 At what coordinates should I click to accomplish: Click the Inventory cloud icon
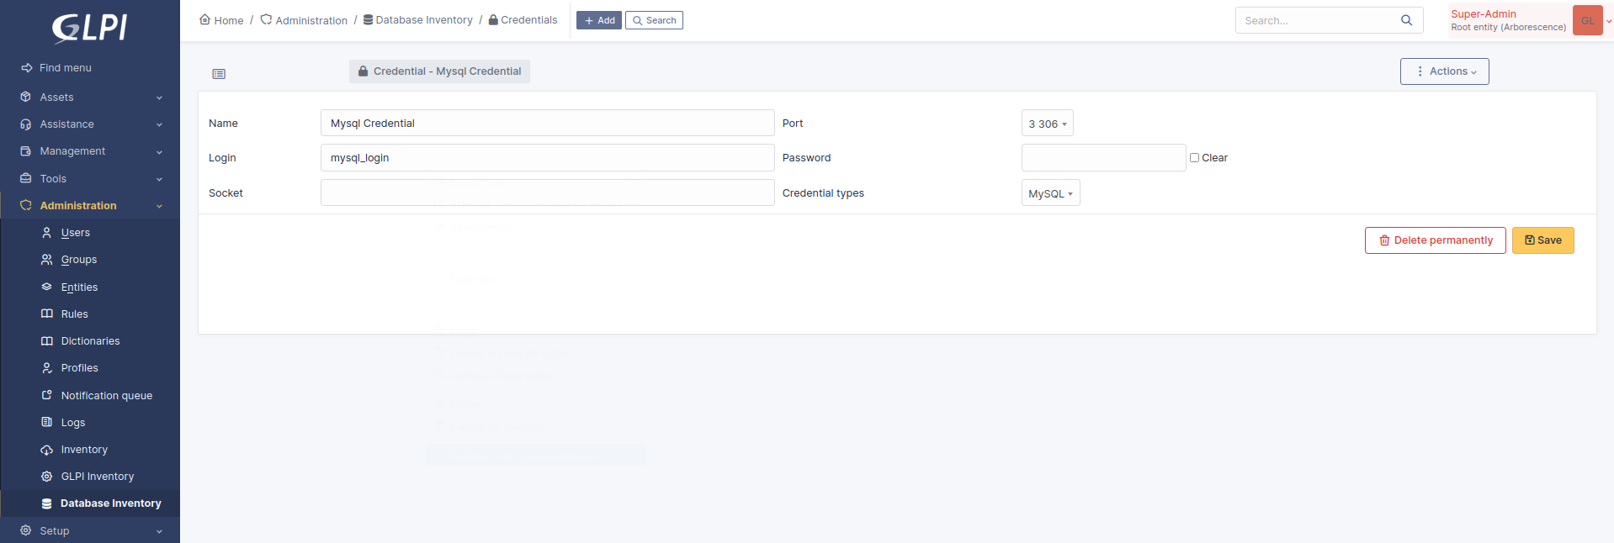[47, 450]
